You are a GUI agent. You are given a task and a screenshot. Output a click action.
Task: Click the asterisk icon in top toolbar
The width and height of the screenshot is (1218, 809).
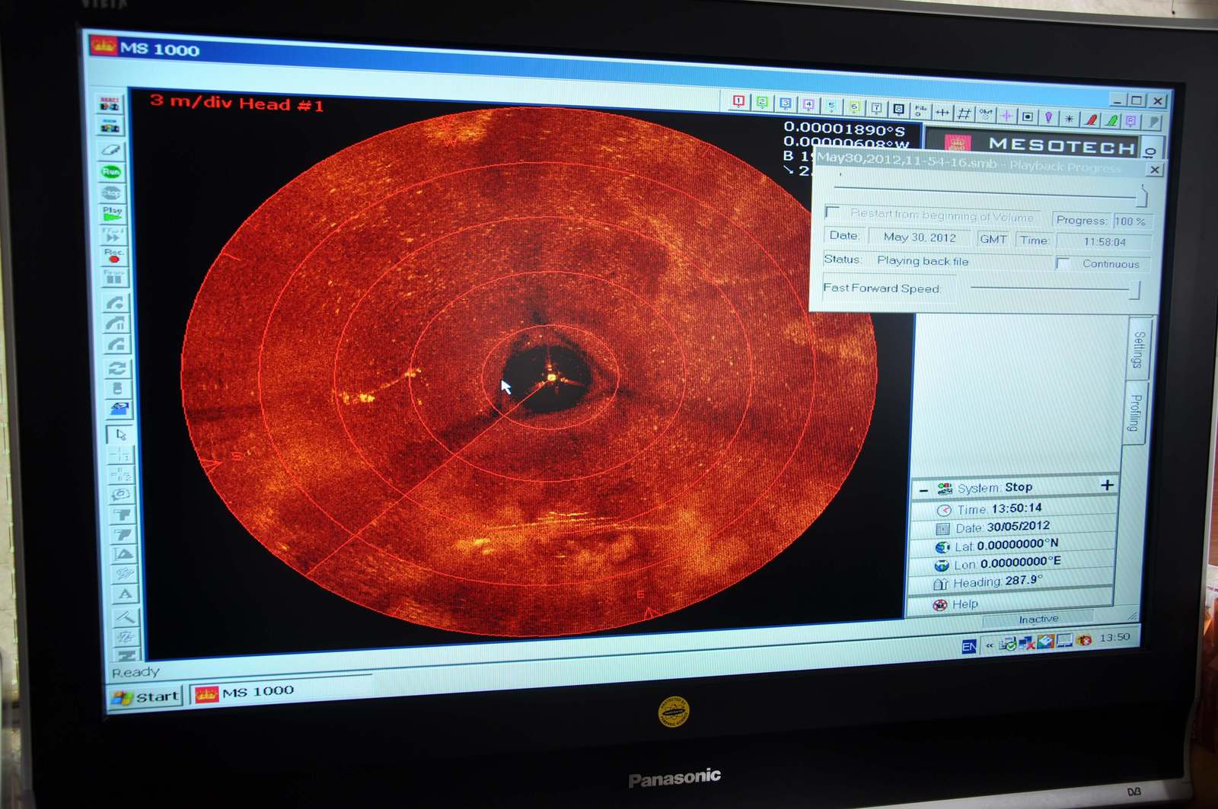click(1070, 119)
